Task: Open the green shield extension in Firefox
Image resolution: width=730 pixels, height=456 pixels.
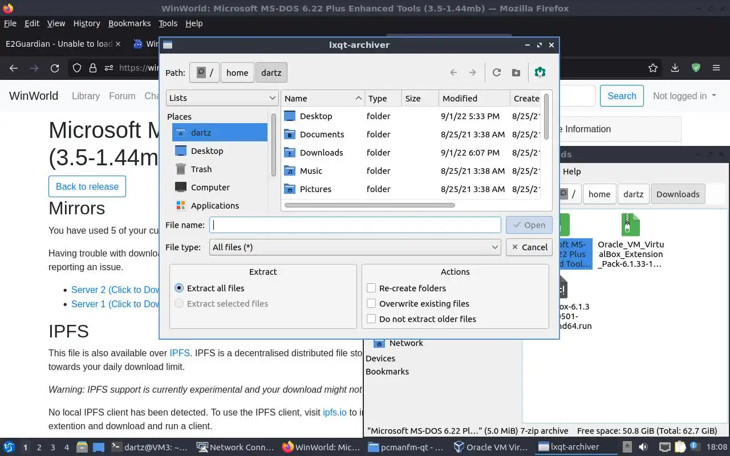Action: coord(696,68)
